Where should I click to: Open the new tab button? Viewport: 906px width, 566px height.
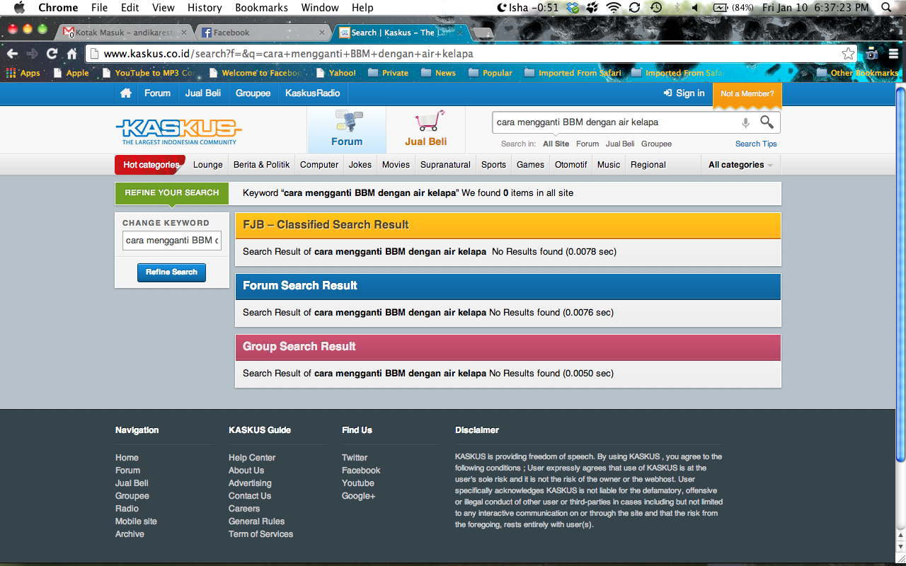tap(483, 33)
